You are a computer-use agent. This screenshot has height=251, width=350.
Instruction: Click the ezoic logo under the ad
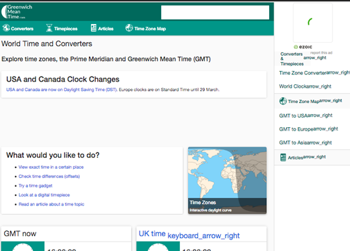[x=303, y=47]
